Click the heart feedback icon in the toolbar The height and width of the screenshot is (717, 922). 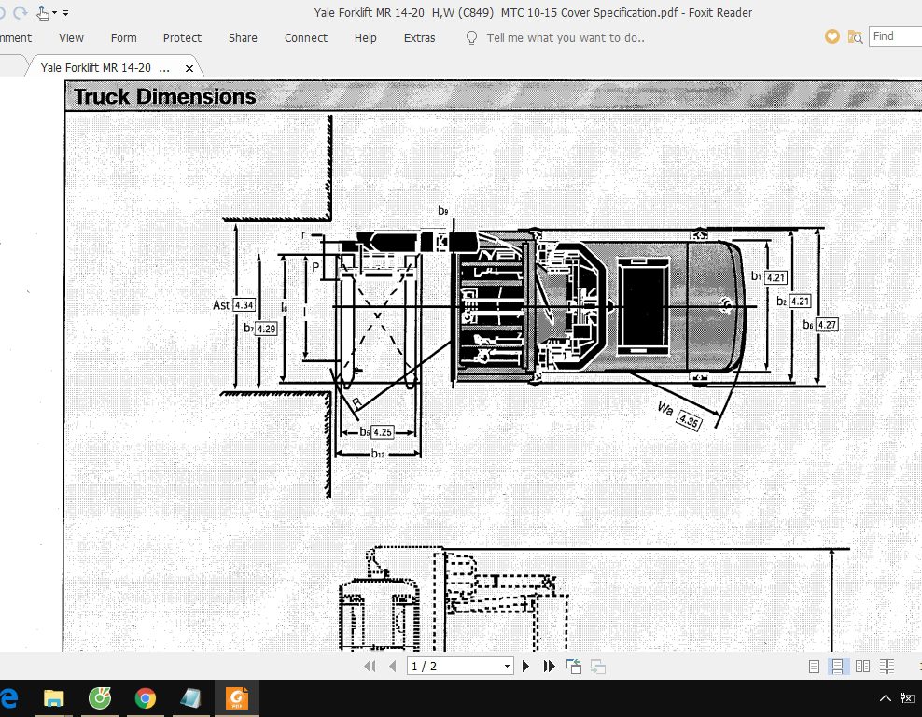[x=831, y=36]
